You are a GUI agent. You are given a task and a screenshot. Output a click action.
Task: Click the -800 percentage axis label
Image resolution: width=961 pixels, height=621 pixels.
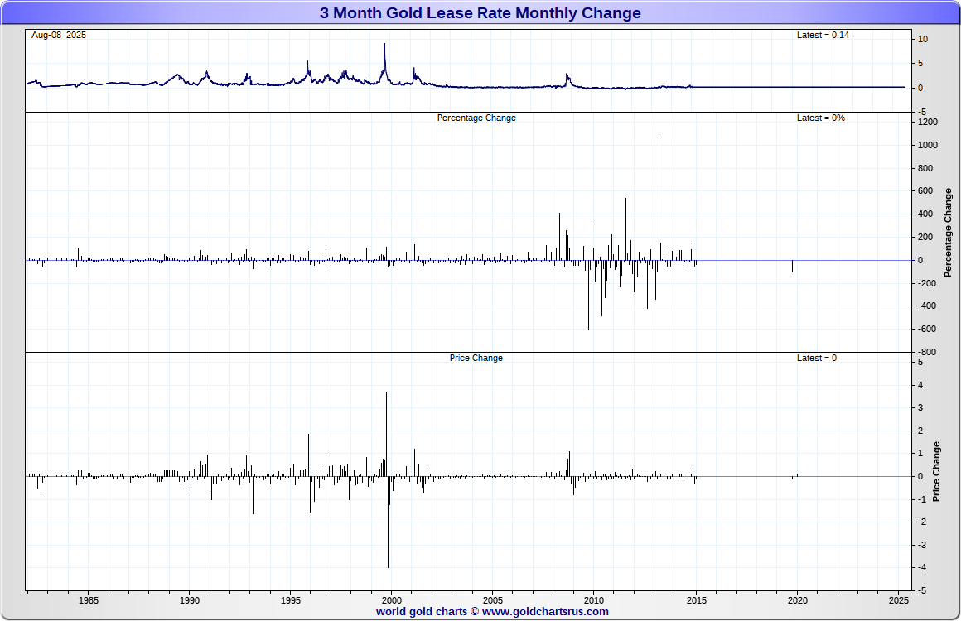(927, 353)
